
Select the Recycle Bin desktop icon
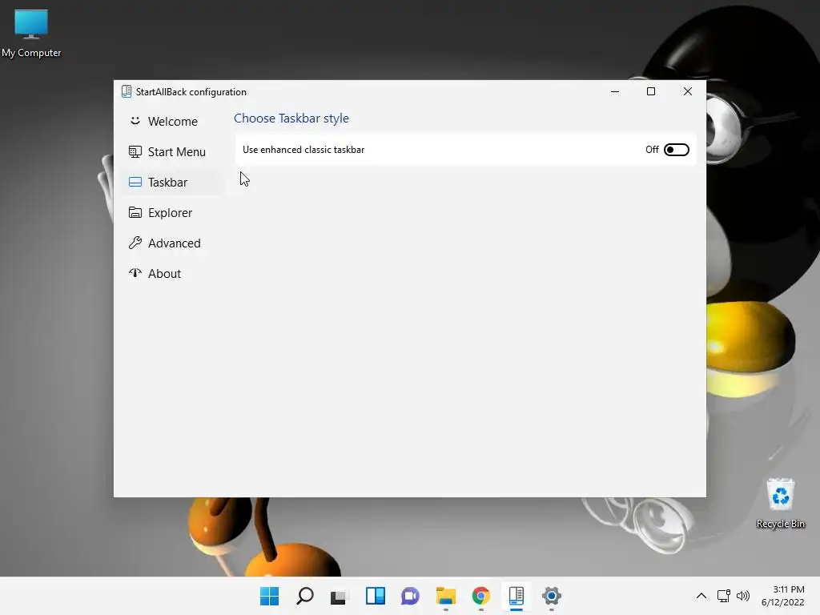click(781, 503)
